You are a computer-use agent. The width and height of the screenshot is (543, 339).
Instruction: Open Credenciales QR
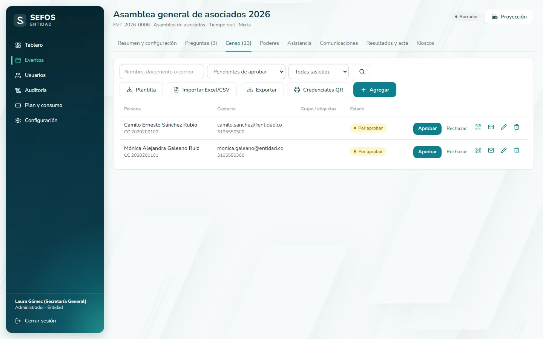point(319,90)
